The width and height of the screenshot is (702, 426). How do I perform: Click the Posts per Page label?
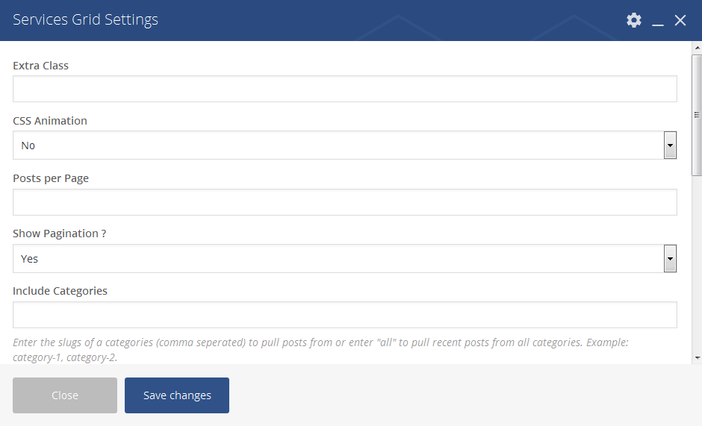[x=51, y=178]
